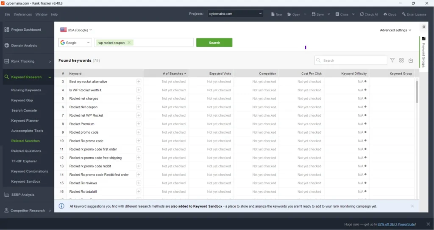Add 'Rocket rx promo code first order' plus icon
The width and height of the screenshot is (434, 230).
tap(139, 149)
